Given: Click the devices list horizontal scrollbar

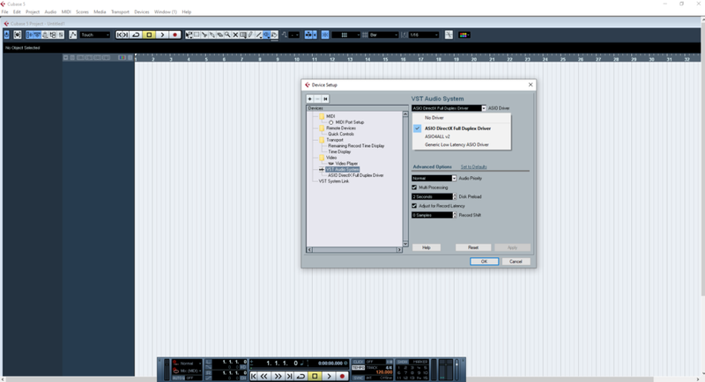Looking at the screenshot, I should point(354,250).
